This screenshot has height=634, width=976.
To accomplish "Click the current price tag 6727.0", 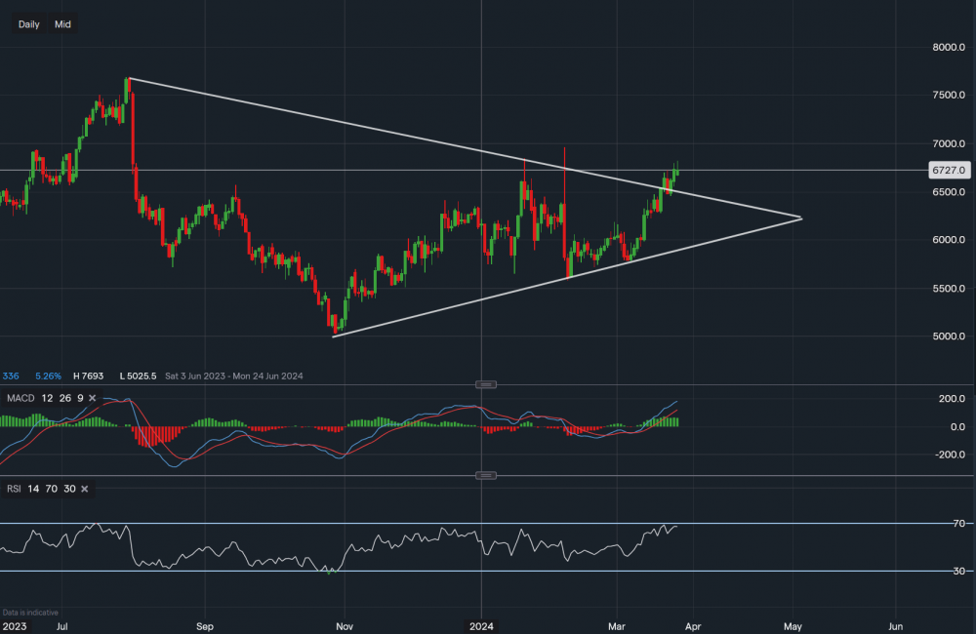I will 949,170.
